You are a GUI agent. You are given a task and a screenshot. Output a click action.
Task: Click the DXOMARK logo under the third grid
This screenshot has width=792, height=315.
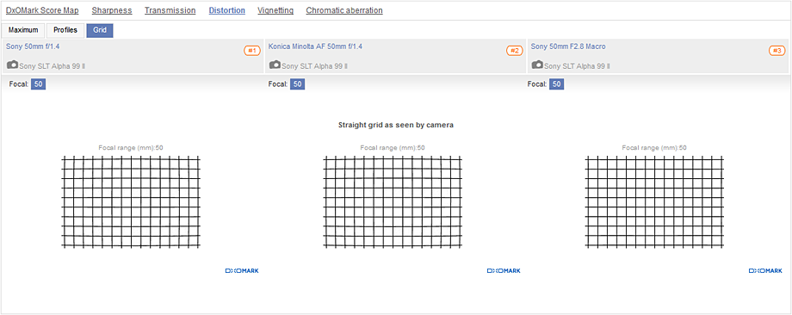[x=765, y=271]
